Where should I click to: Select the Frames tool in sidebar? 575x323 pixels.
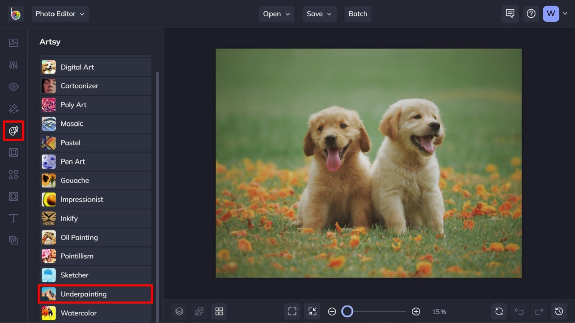pos(13,152)
